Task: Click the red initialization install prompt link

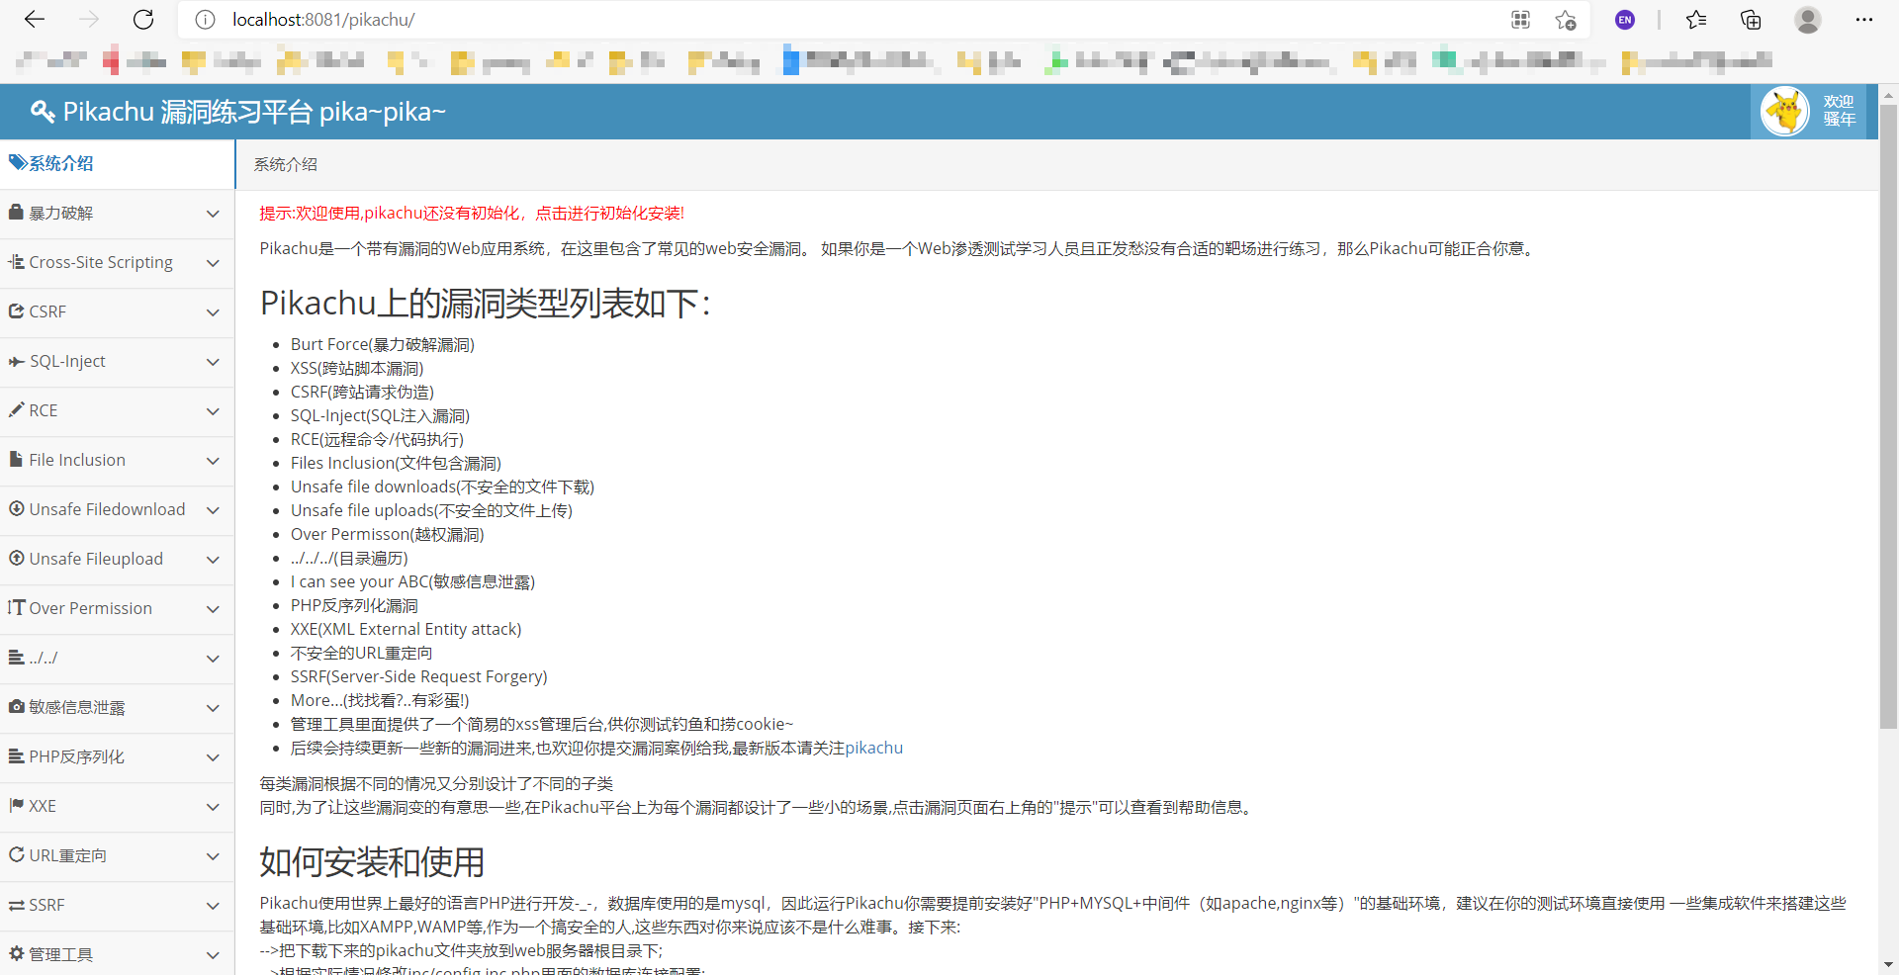Action: 471,214
